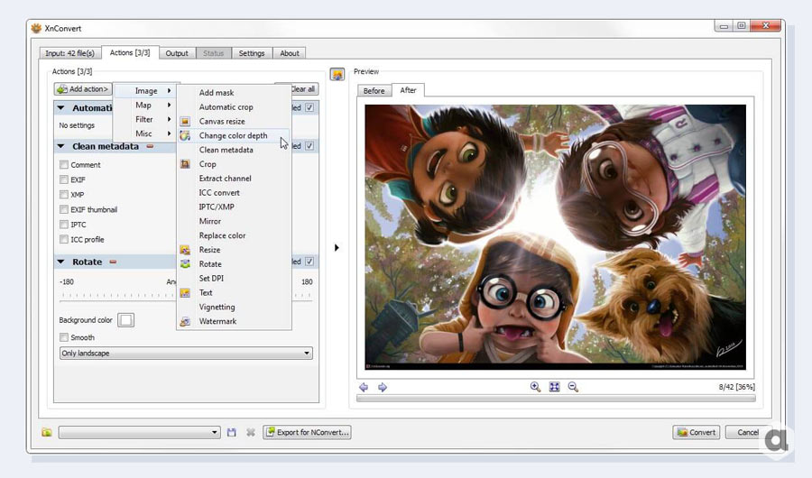Viewport: 812px width, 478px height.
Task: Enable the XMP checkbox
Action: [64, 195]
